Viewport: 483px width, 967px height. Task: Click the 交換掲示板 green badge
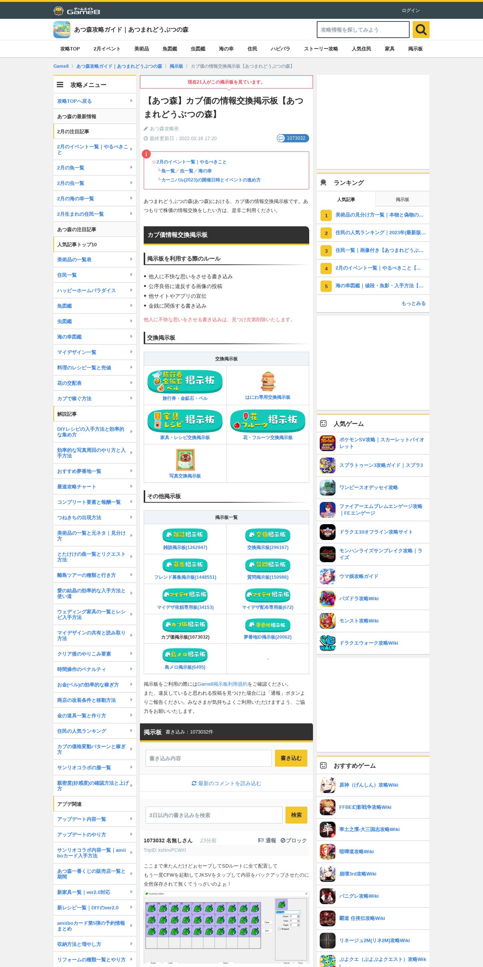pyautogui.click(x=268, y=535)
